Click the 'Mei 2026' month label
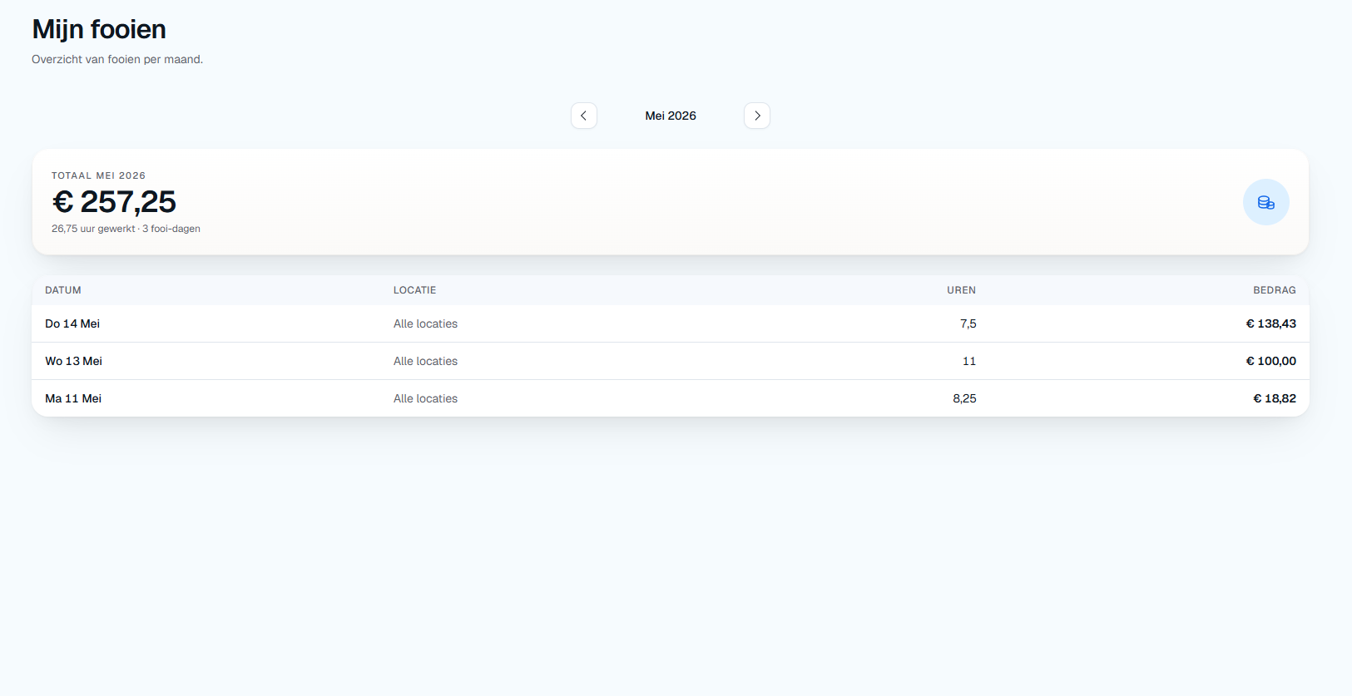Screen dimensions: 1352x696 coord(671,116)
